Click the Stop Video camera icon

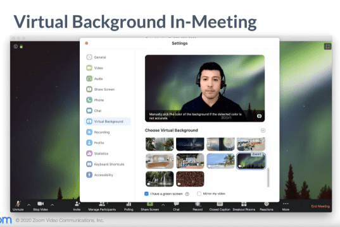point(41,204)
